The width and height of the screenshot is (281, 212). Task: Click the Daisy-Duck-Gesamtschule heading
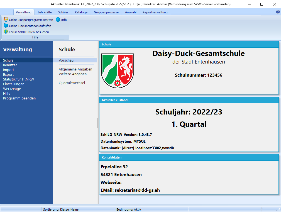[x=199, y=53]
